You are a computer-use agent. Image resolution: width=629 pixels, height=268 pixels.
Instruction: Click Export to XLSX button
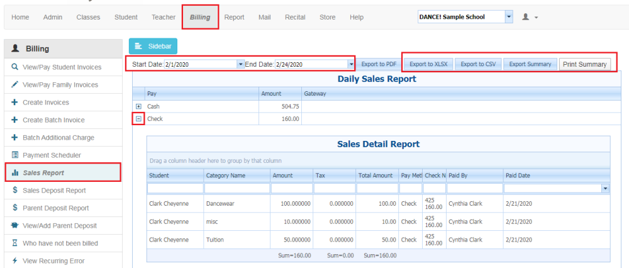[x=428, y=64]
